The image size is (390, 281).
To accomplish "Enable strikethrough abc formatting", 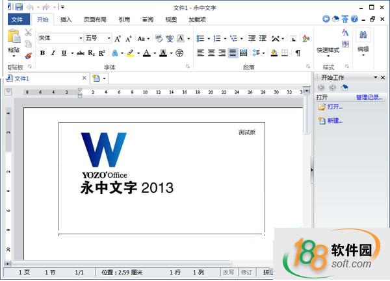I will click(81, 53).
